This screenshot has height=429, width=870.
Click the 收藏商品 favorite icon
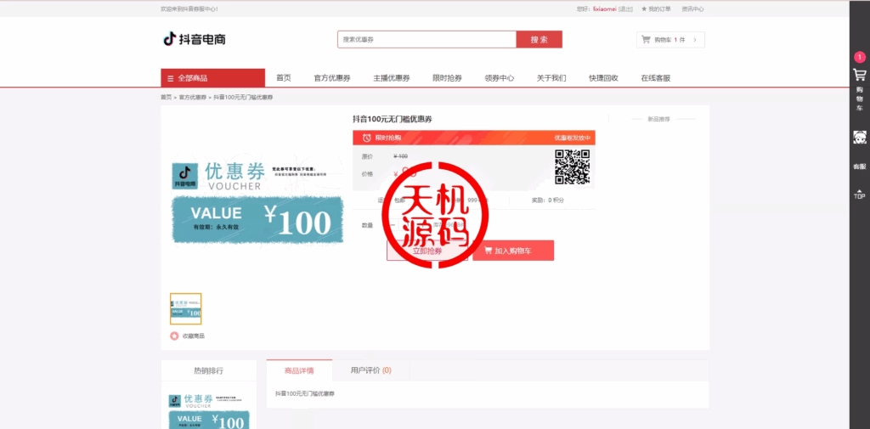tap(174, 336)
